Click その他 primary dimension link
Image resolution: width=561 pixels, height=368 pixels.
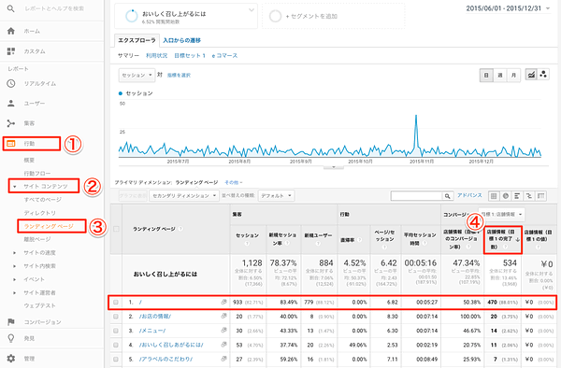(233, 182)
